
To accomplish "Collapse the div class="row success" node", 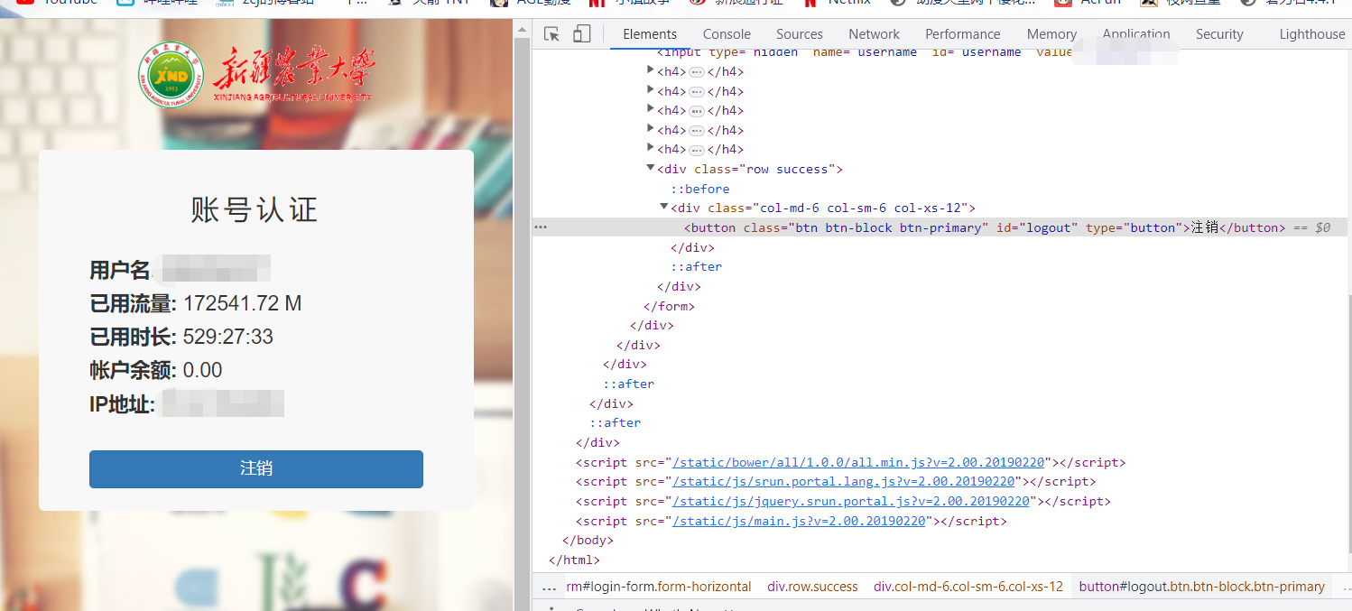I will point(651,169).
